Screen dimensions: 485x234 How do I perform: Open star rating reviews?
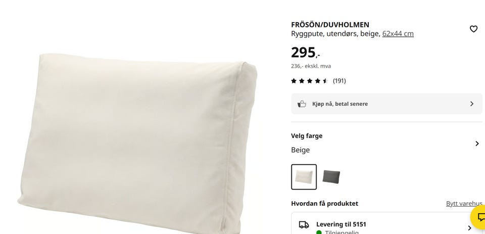(x=309, y=81)
